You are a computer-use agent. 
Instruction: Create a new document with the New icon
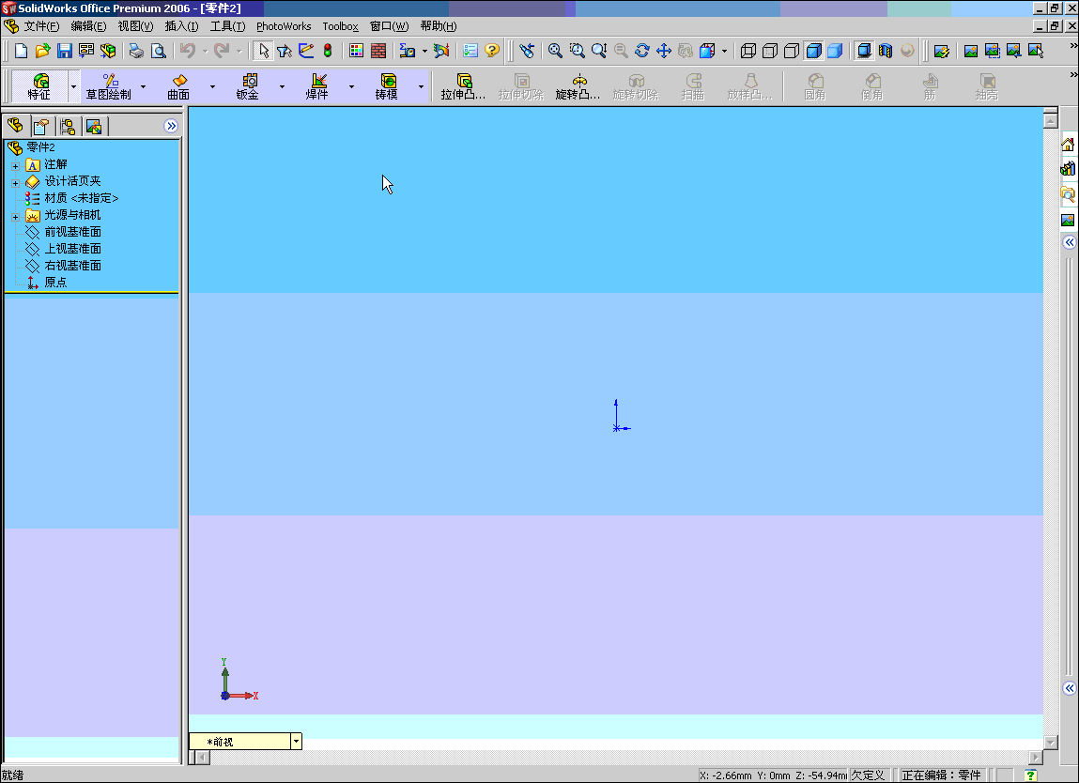pos(21,51)
